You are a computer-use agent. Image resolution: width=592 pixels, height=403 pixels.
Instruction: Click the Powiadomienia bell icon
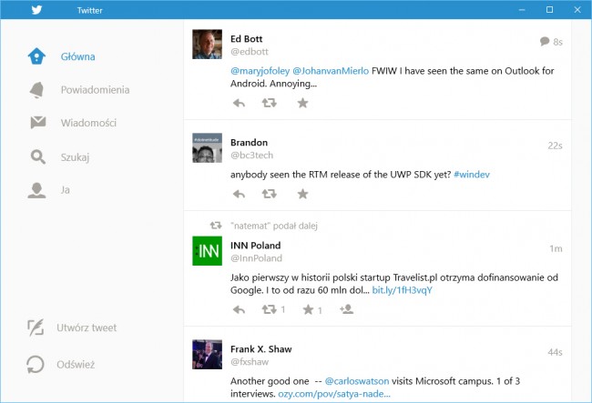pyautogui.click(x=37, y=90)
